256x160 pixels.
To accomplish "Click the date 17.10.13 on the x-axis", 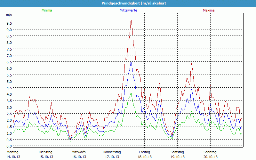I will [112, 157].
